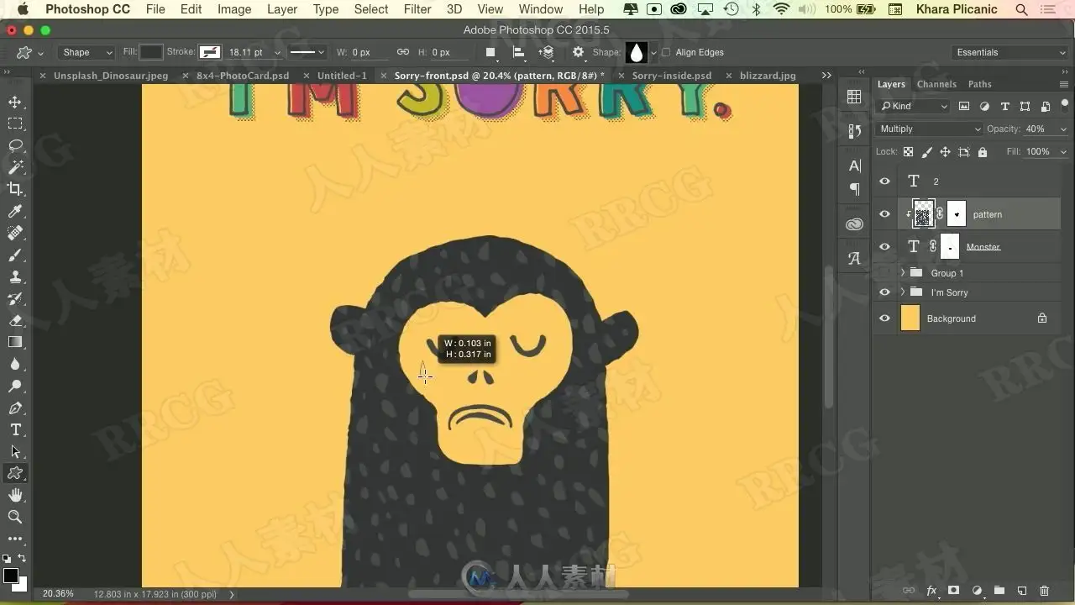Toggle lock all on layer
Screen dimensions: 1075x605
[983, 152]
